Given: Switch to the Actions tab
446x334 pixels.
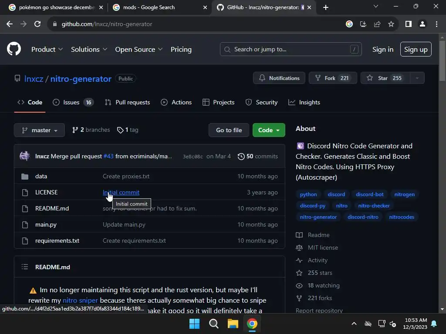Looking at the screenshot, I should point(176,102).
